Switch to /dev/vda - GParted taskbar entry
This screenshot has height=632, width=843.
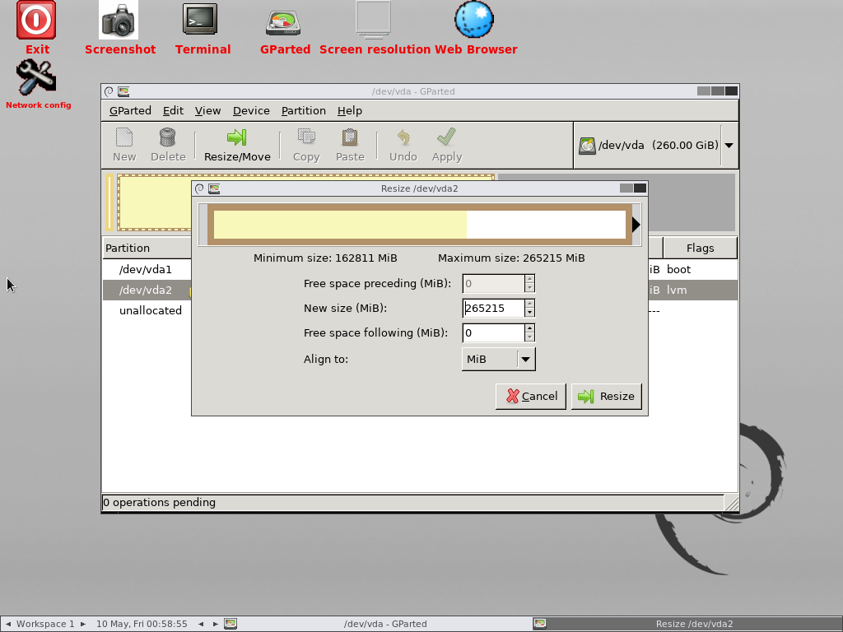[385, 624]
